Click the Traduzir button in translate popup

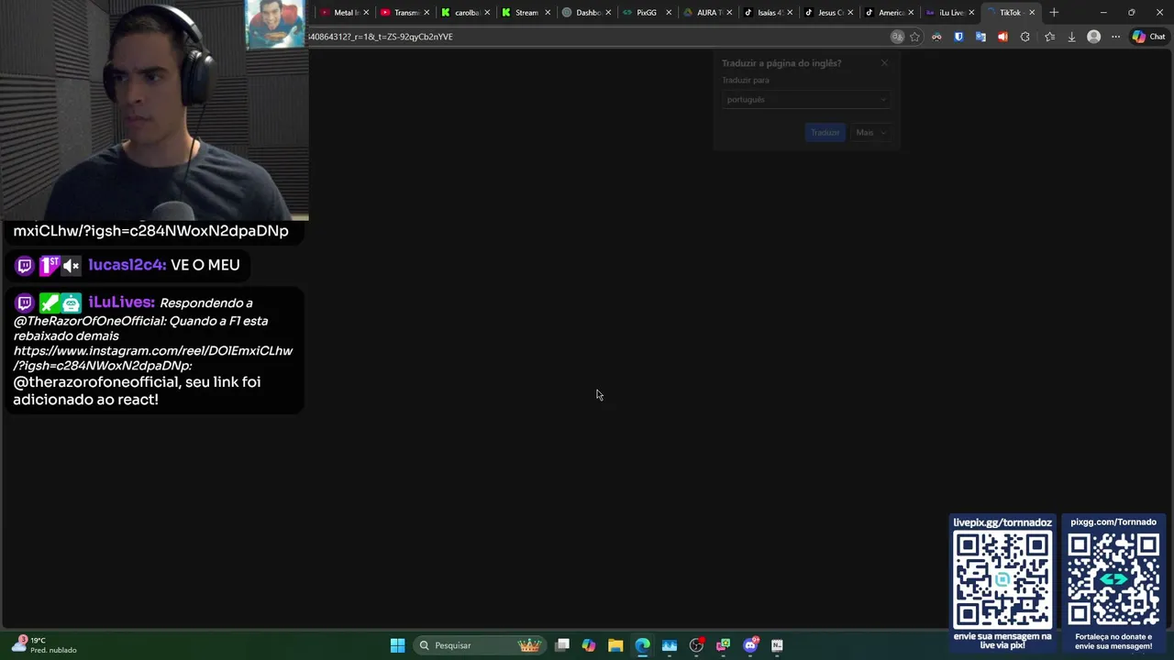point(825,132)
